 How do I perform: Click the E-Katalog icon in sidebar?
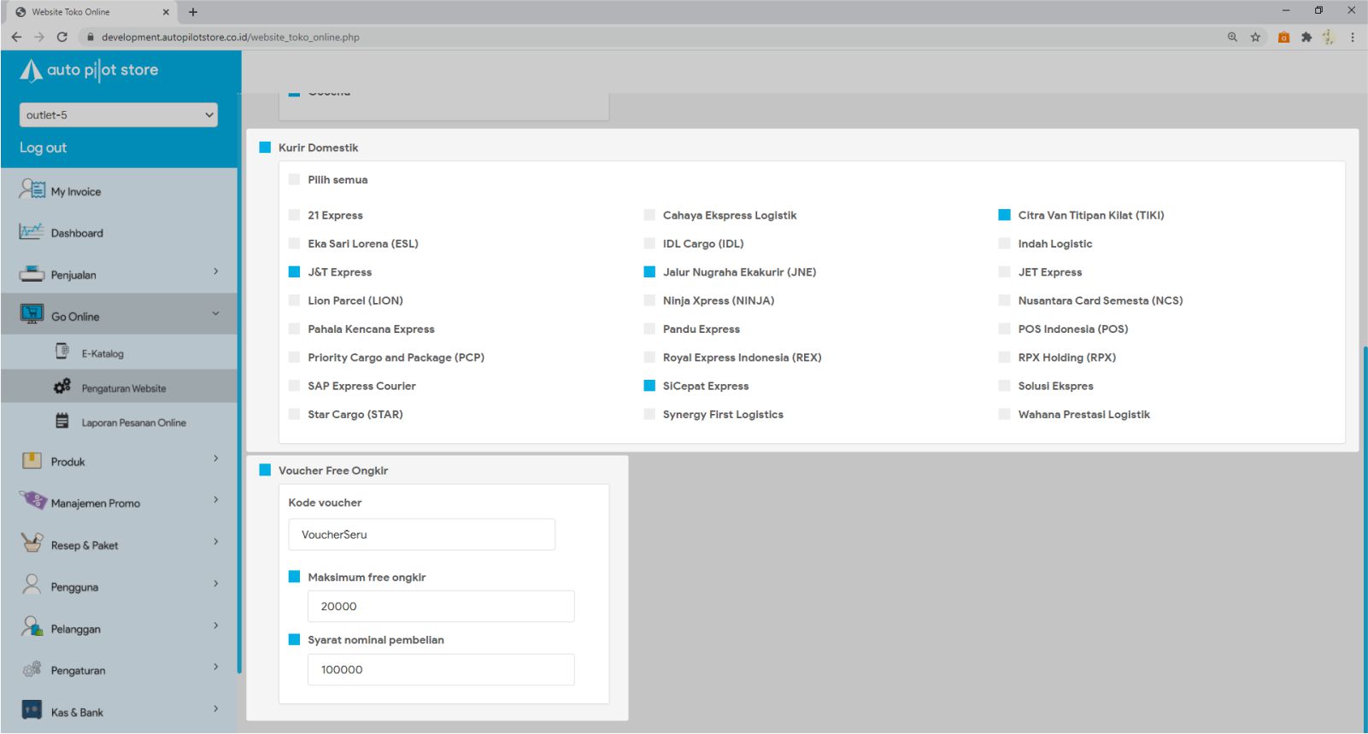tap(62, 352)
